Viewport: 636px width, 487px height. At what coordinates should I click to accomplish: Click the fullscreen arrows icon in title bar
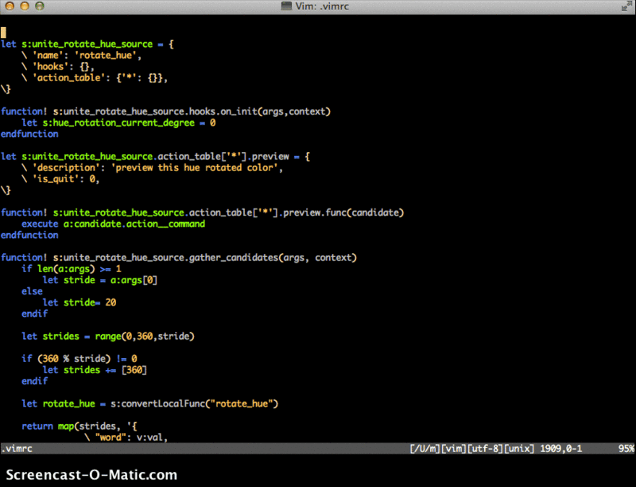click(x=626, y=6)
